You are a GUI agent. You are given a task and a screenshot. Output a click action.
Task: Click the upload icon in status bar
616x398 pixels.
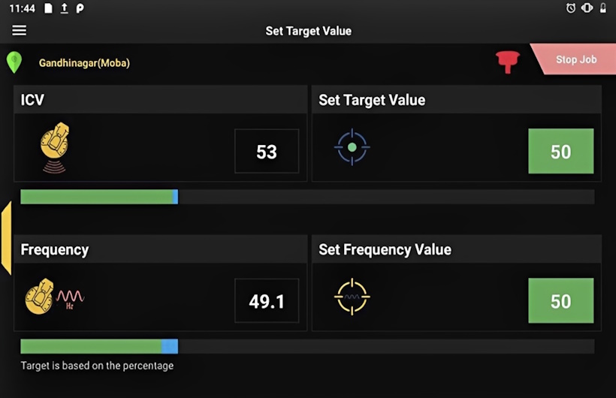point(64,8)
